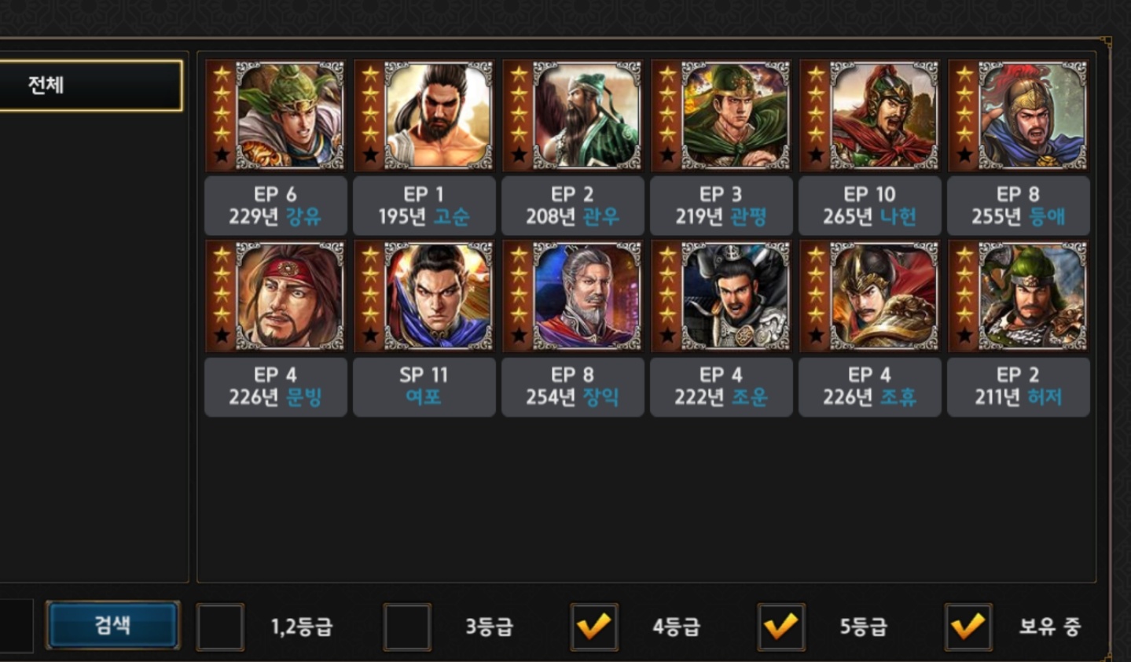
Task: Click the 검색 search button
Action: [112, 625]
